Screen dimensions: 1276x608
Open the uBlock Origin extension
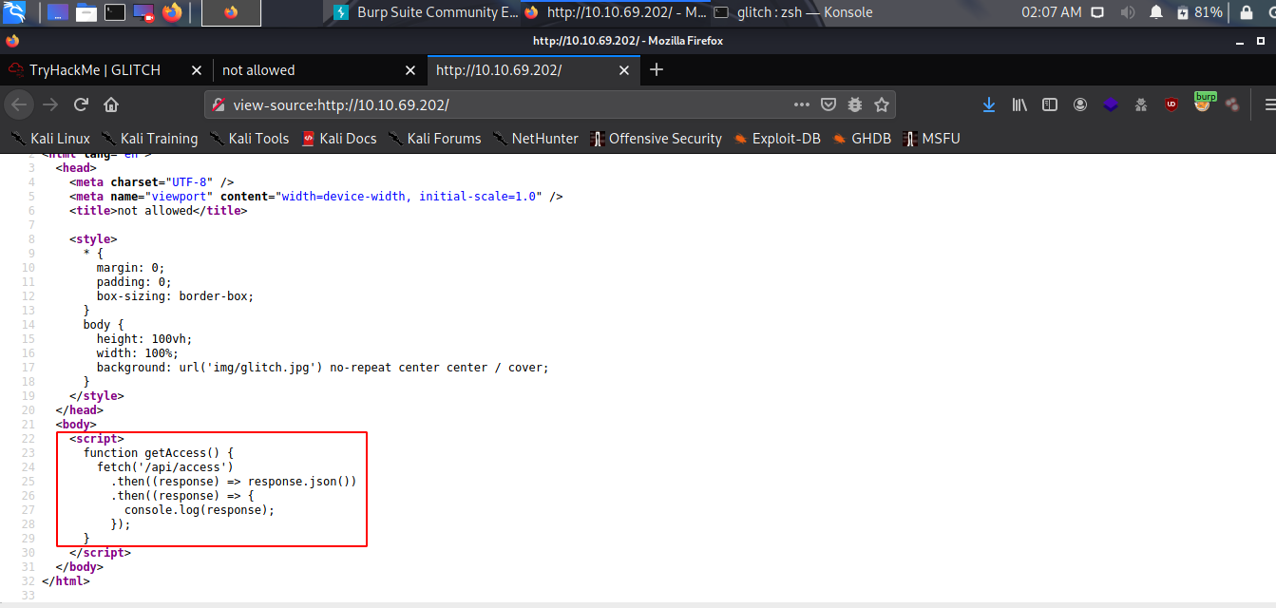point(1171,104)
